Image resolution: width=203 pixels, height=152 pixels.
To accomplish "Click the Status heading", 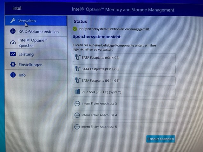I will click(80, 21).
